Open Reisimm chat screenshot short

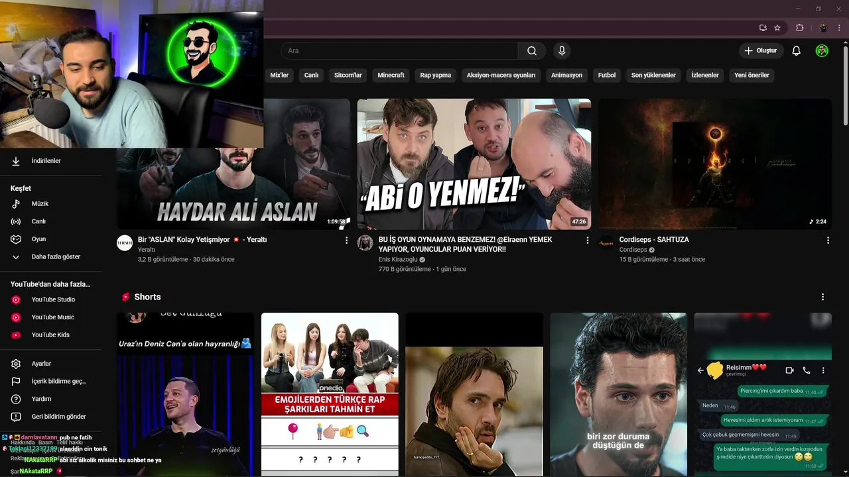click(763, 395)
